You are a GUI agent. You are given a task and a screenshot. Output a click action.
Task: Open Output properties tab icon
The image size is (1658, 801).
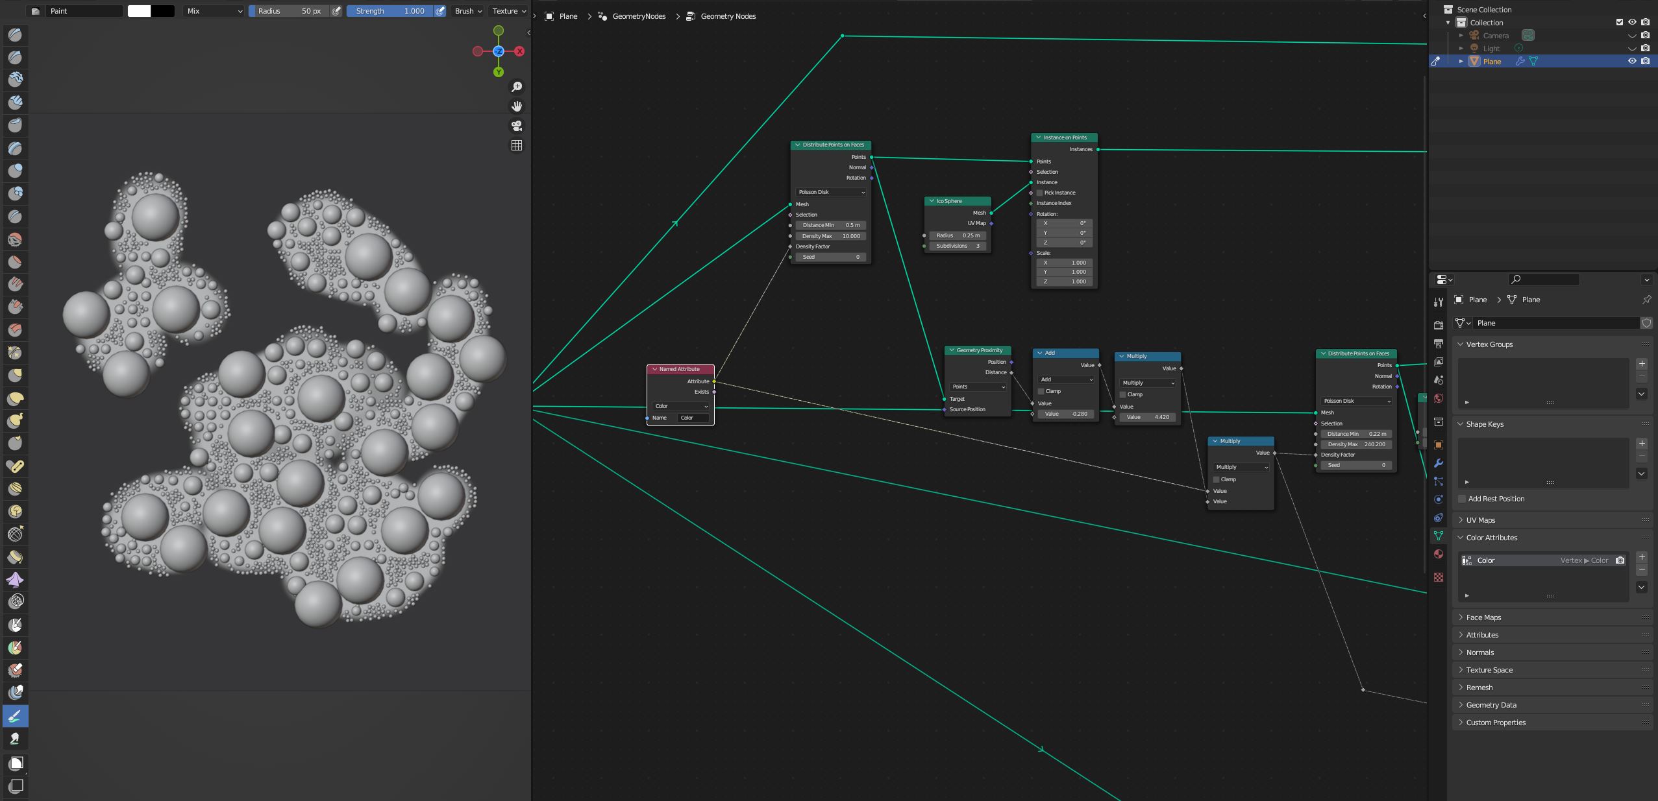[x=1439, y=343]
